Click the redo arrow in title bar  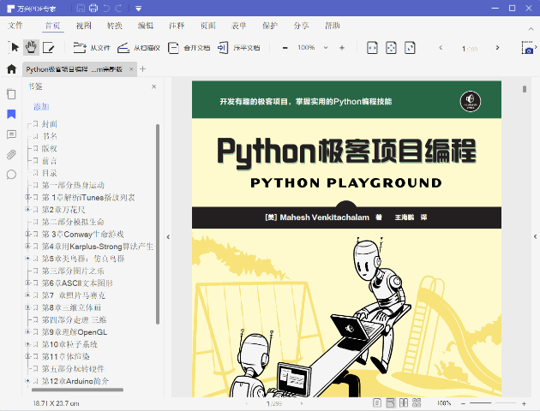pos(118,8)
